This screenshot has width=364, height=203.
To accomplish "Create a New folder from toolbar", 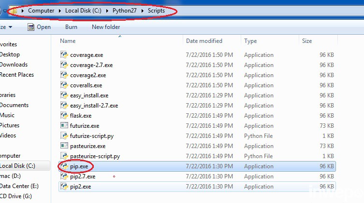I will (106, 27).
